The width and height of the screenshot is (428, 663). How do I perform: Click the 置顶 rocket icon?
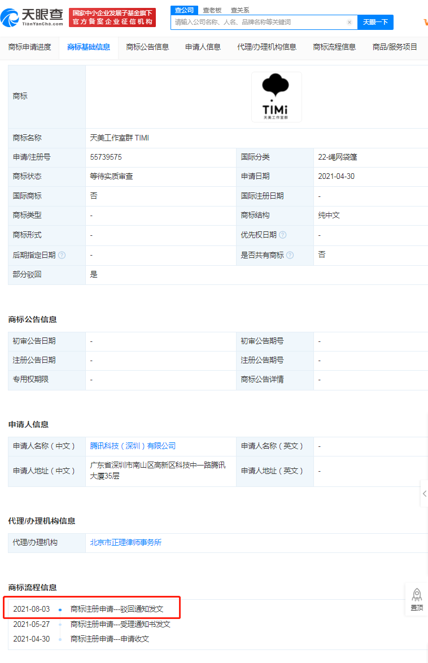click(417, 599)
